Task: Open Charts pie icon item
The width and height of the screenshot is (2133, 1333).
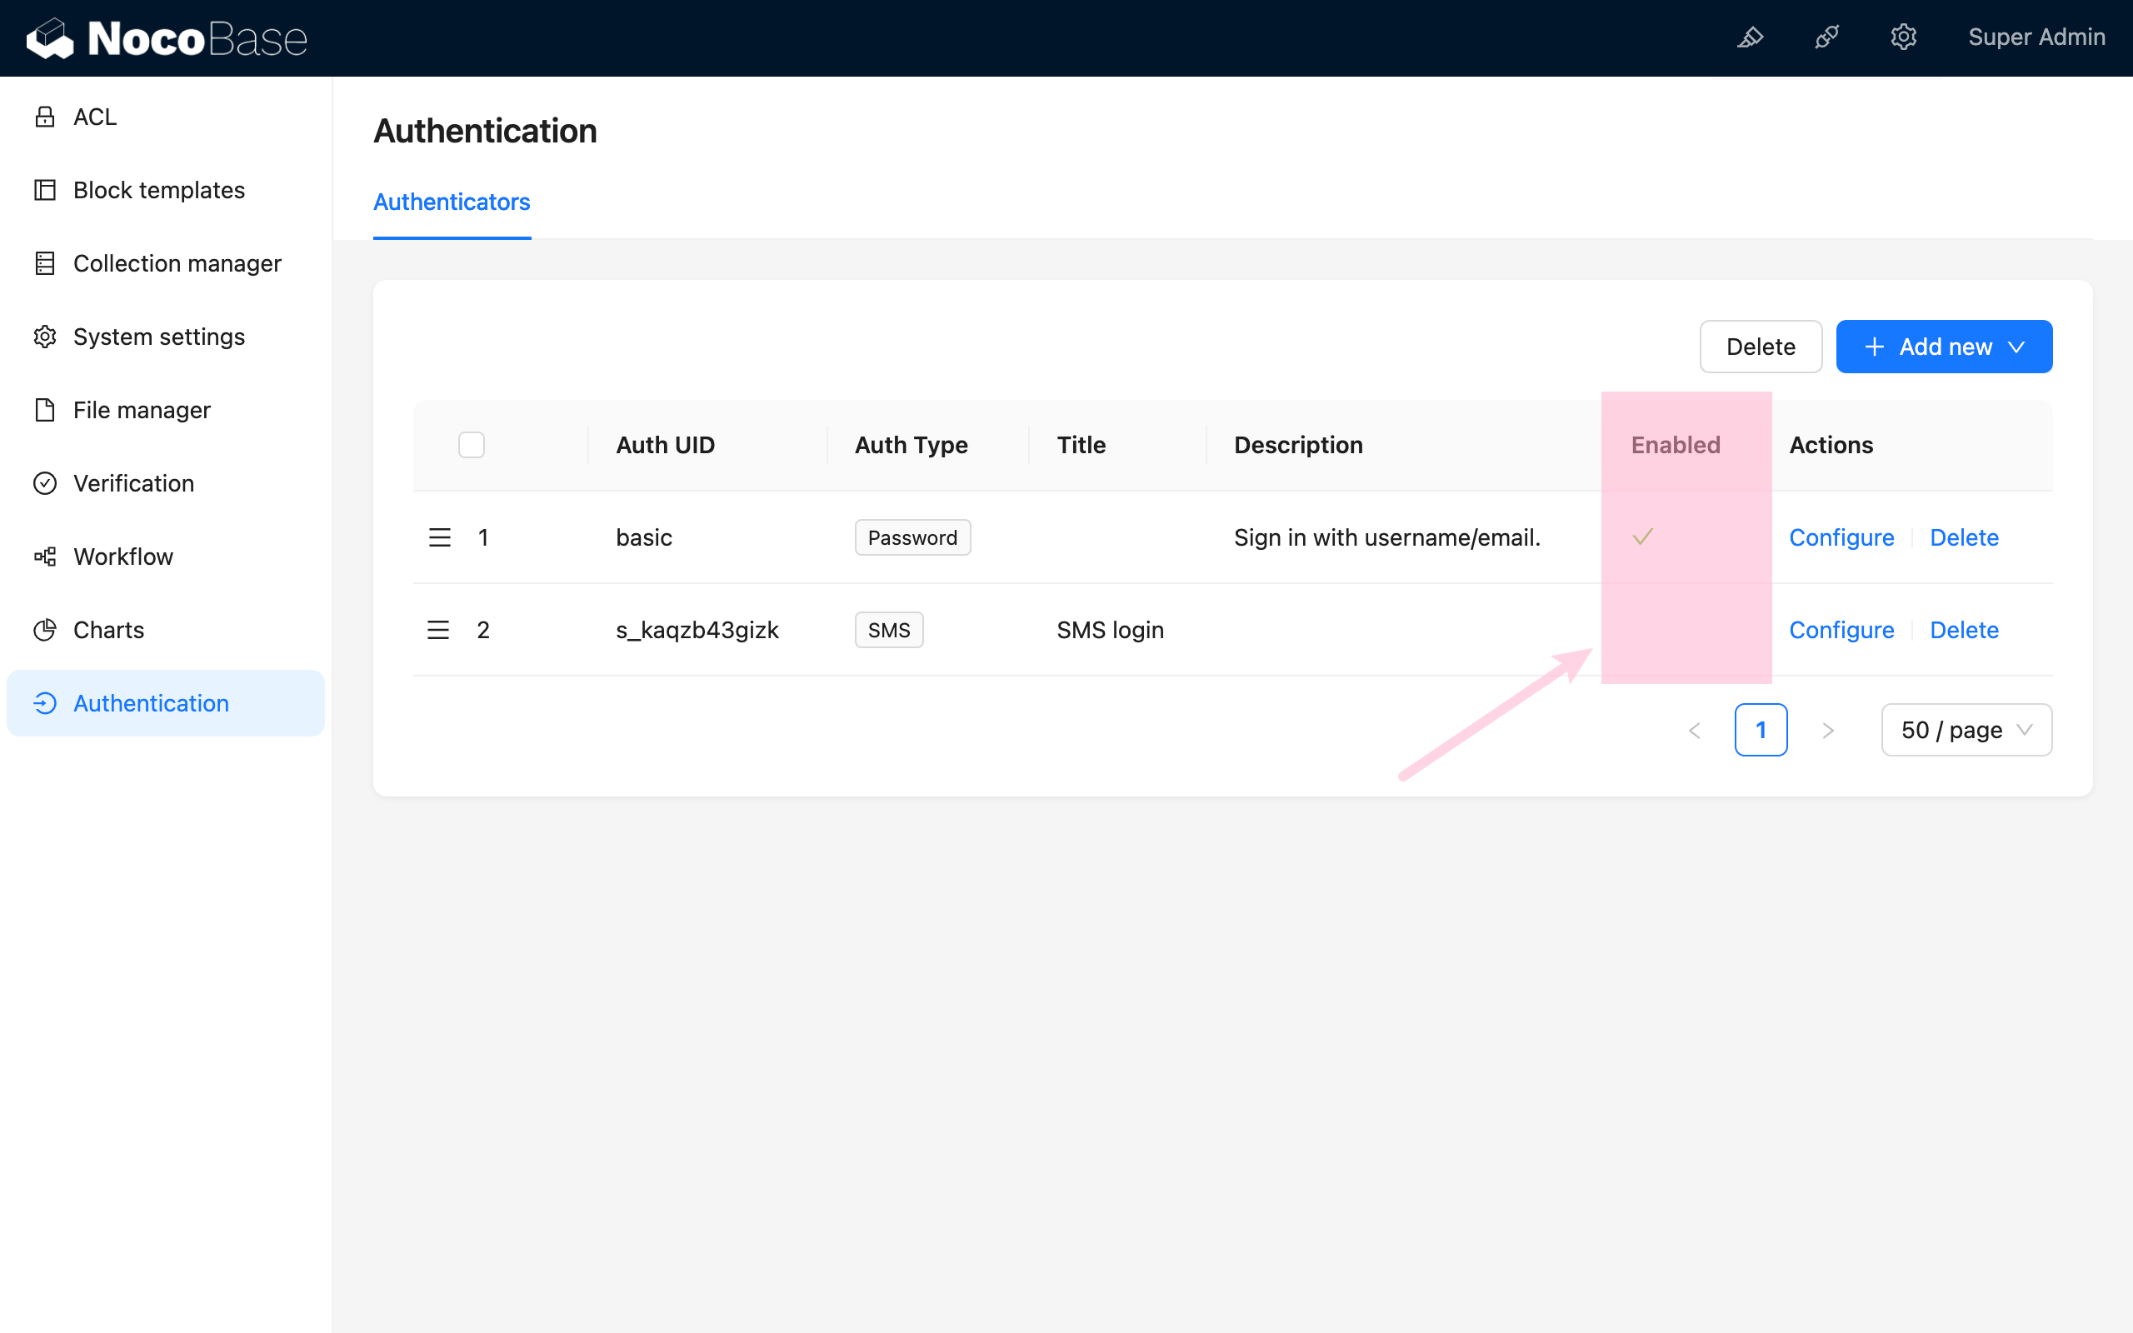Action: [45, 630]
